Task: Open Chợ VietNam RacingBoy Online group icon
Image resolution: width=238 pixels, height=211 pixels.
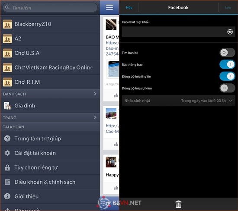Action: pos(7,67)
